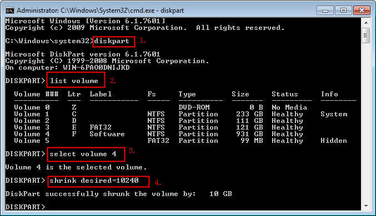Screen dimensions: 376x216
Task: Click the 'Microsoft Windows [Version 6.1.7601]' line
Action: [85, 21]
